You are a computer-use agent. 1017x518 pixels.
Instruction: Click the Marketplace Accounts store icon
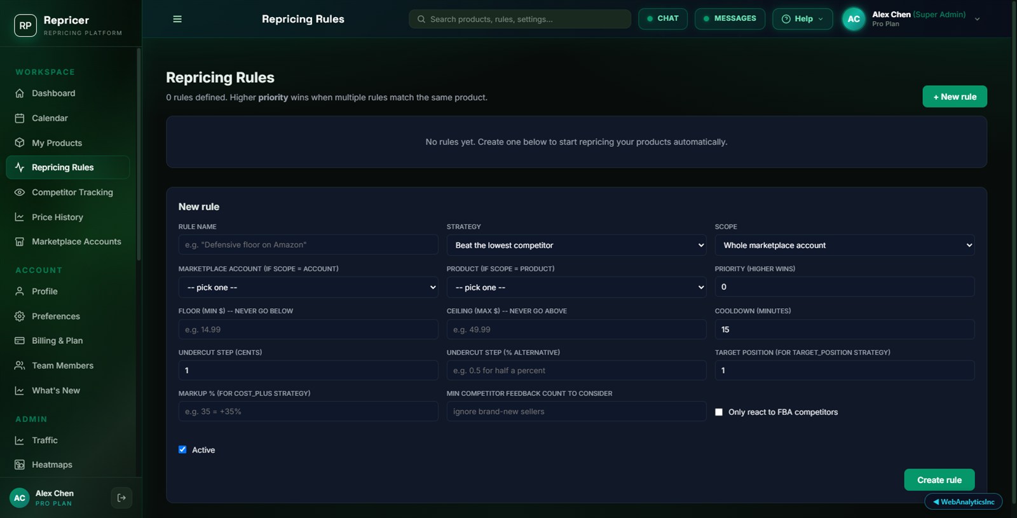(20, 242)
